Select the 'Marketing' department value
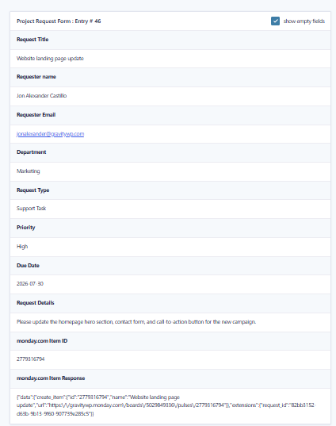 [x=29, y=171]
